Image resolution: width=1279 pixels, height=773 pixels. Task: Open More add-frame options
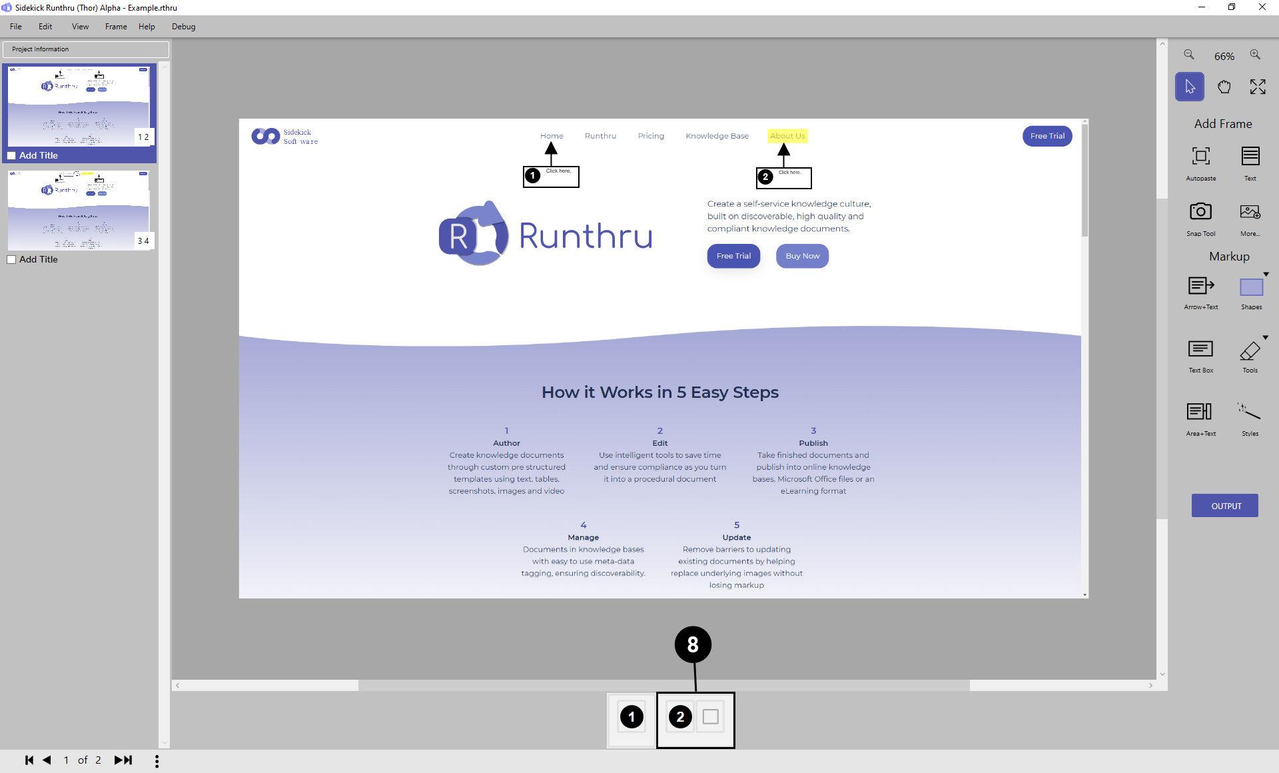(1250, 212)
